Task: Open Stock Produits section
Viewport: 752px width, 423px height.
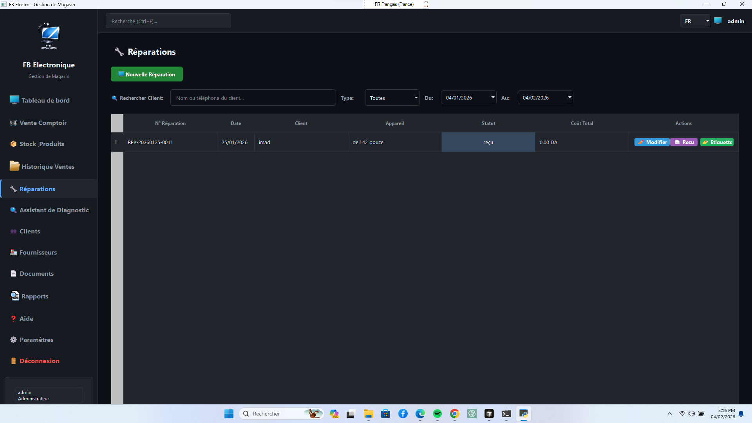Action: (x=42, y=144)
